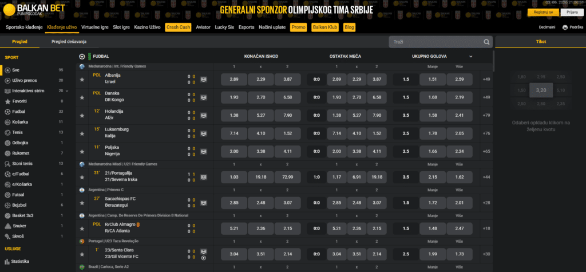Image resolution: width=586 pixels, height=272 pixels.
Task: Open Slot igre menu
Action: point(121,27)
